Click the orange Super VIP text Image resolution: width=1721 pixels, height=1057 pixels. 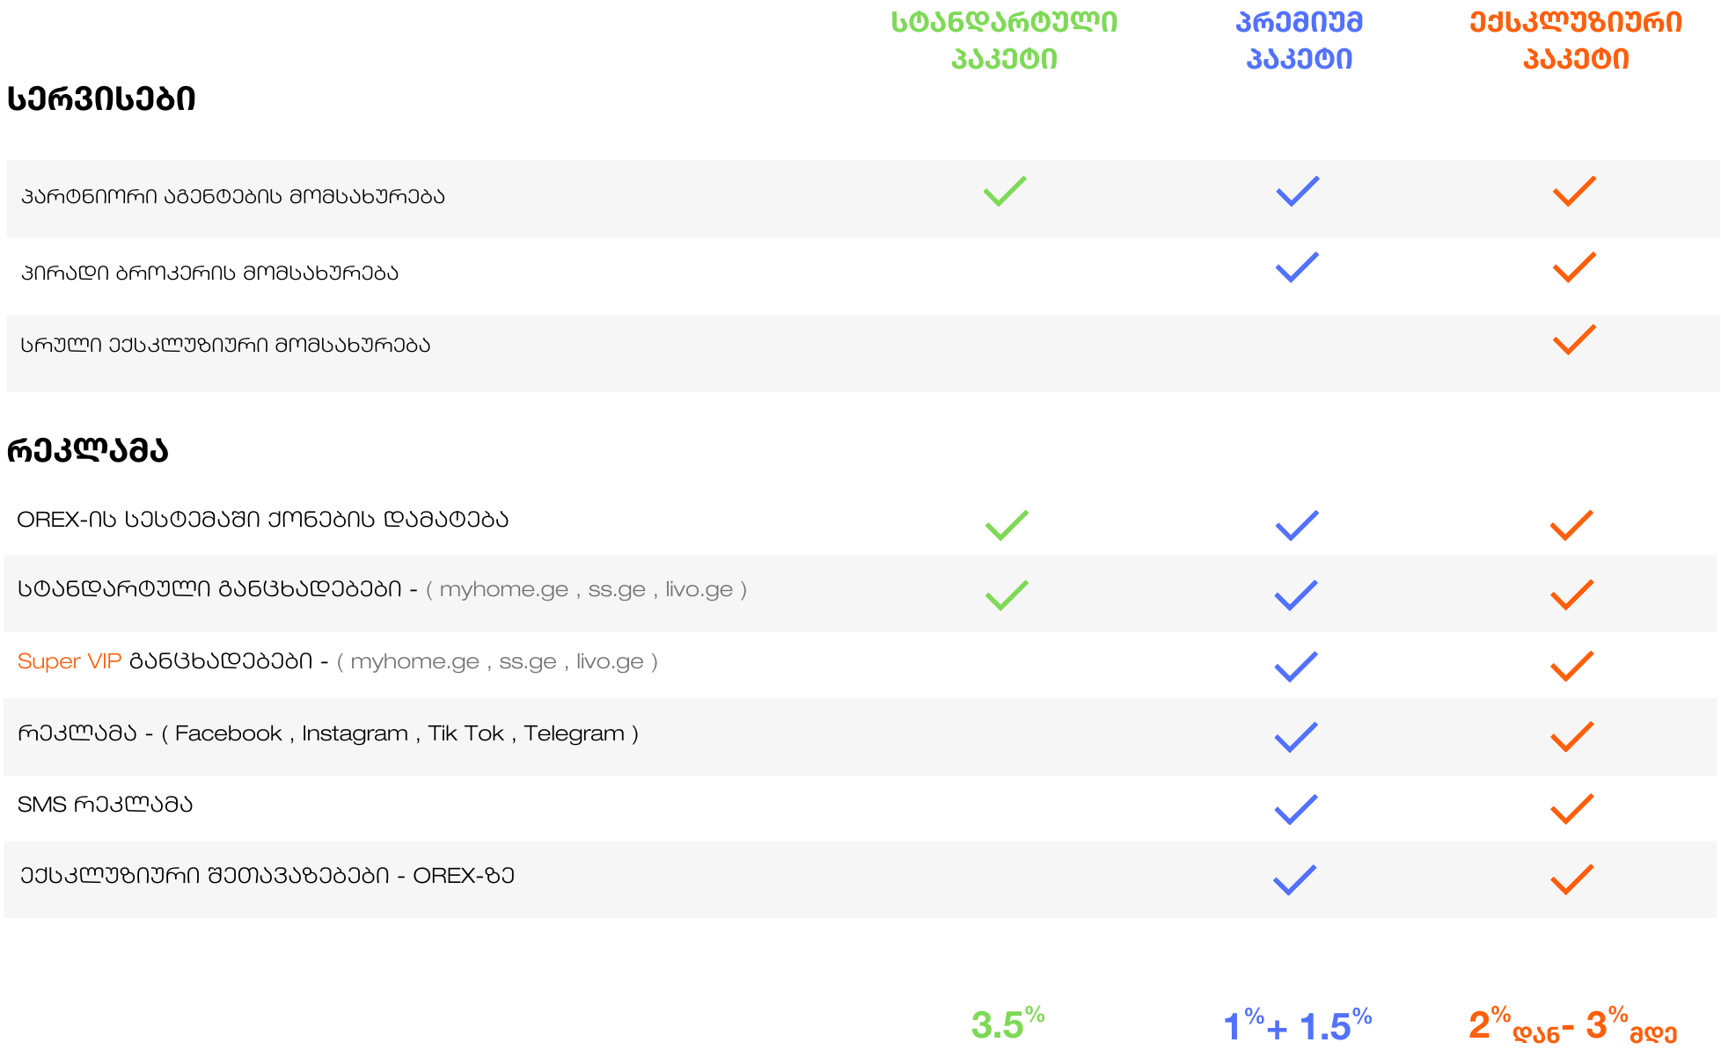point(70,661)
